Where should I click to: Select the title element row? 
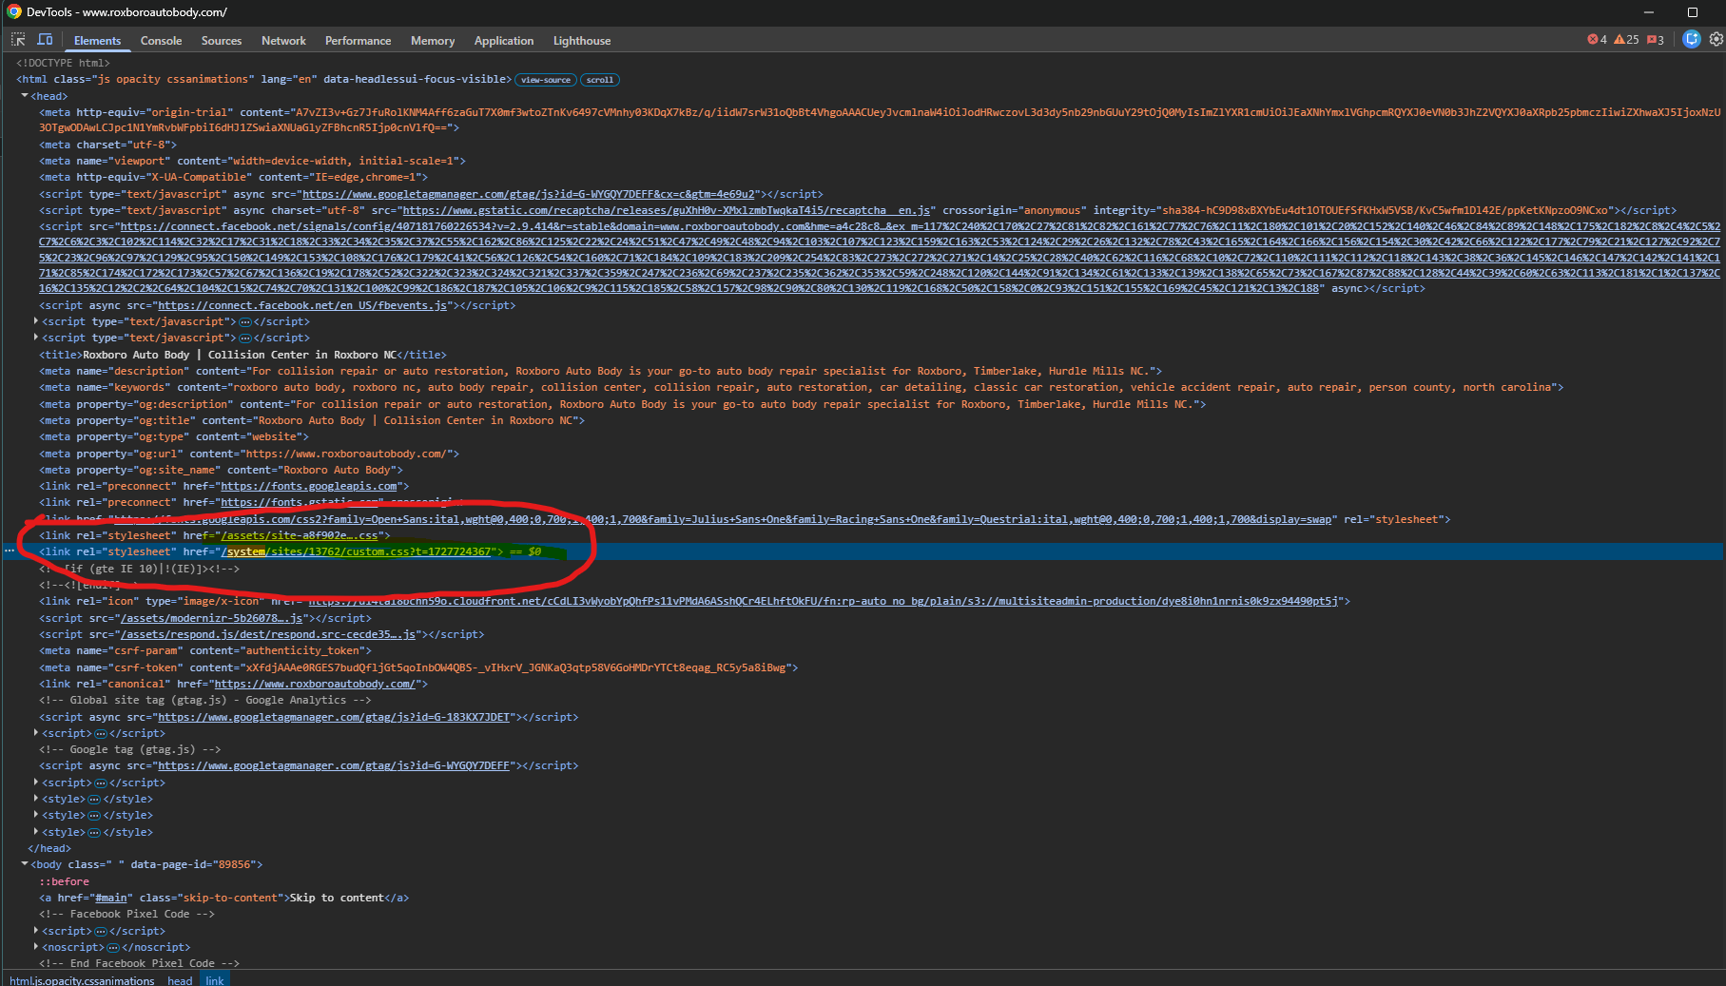(242, 355)
